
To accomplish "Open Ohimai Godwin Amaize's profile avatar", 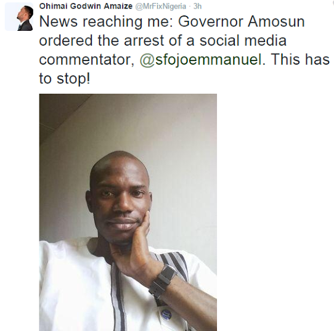I will click(x=19, y=17).
